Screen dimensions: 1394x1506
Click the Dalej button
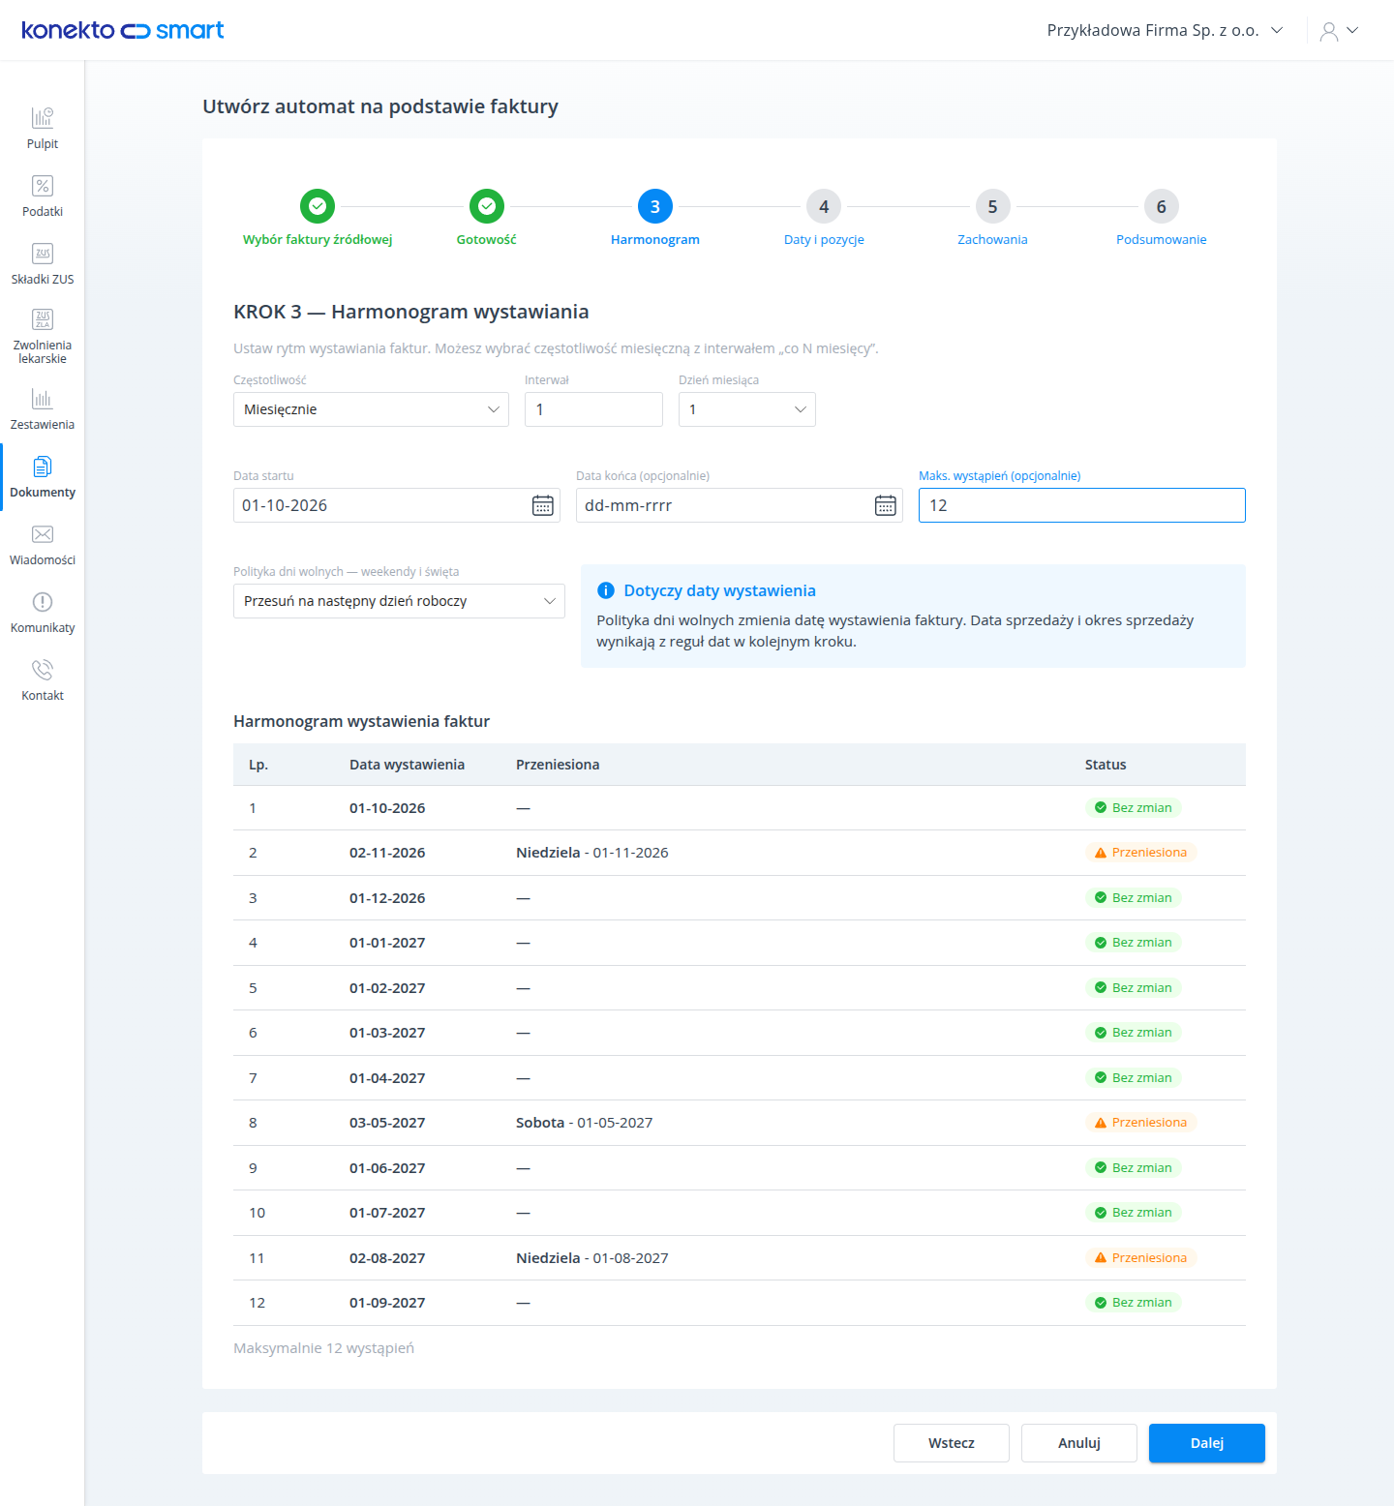tap(1207, 1443)
